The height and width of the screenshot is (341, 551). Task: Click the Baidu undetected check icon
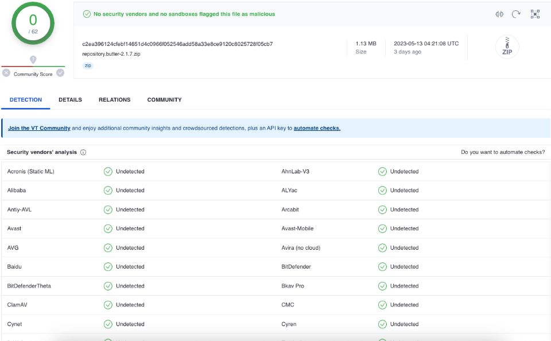108,267
